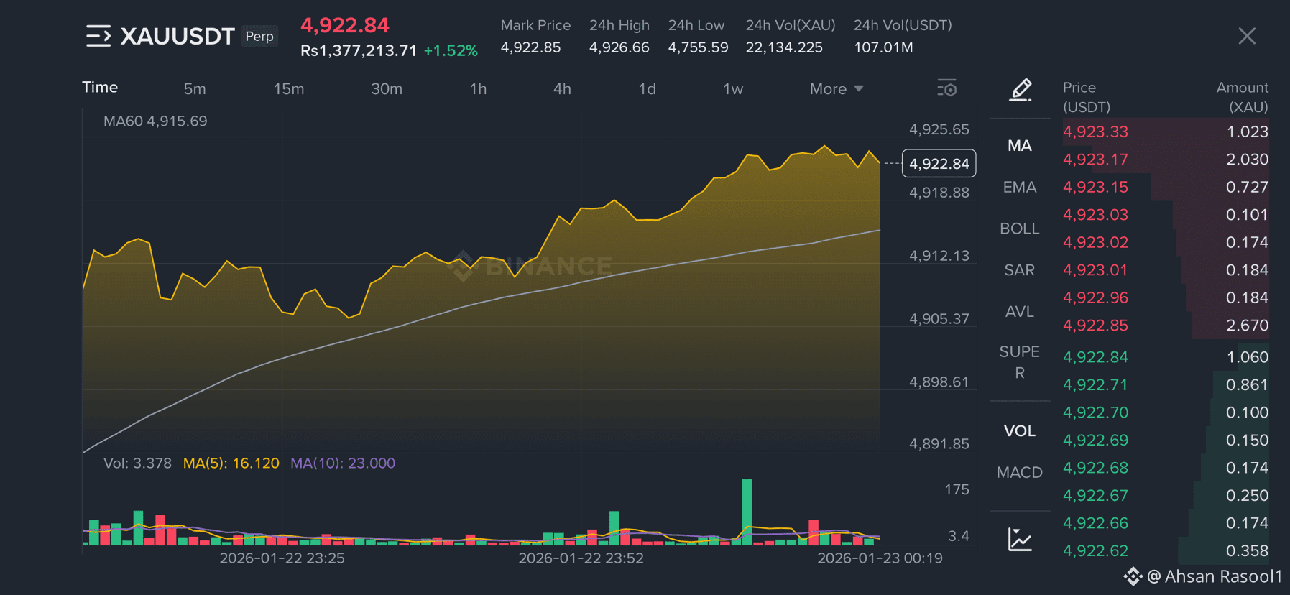Switch to the 5m interval
The width and height of the screenshot is (1290, 595).
click(194, 88)
